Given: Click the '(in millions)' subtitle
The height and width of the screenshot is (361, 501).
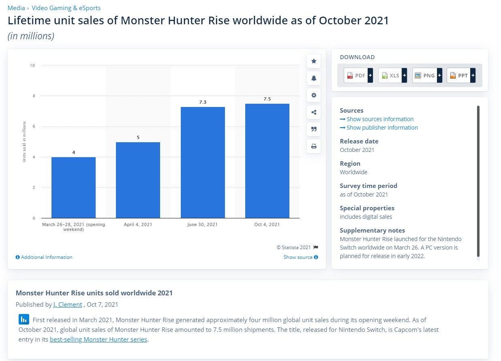Looking at the screenshot, I should click(x=31, y=36).
